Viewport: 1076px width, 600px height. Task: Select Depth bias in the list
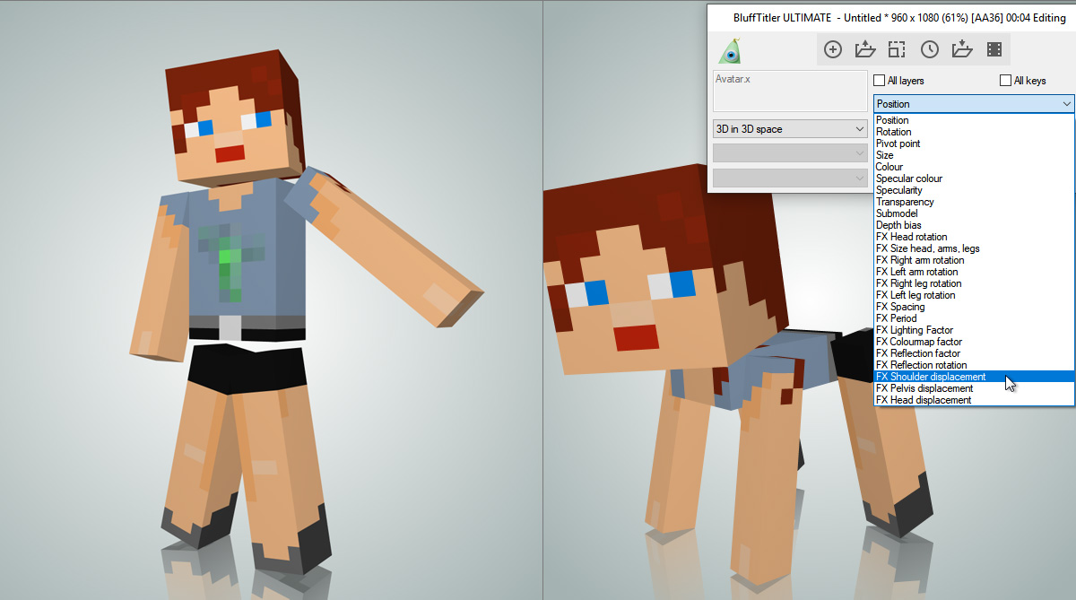pos(974,225)
